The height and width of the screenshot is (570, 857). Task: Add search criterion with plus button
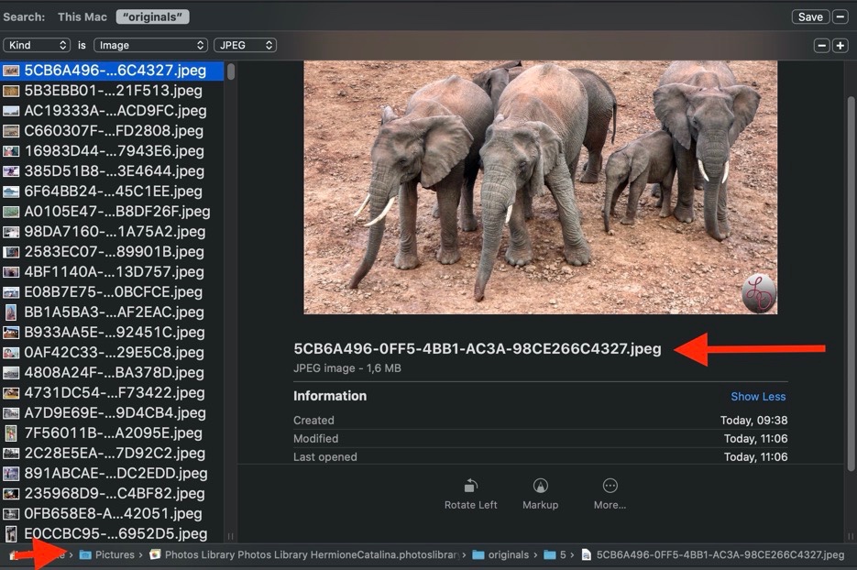(840, 45)
